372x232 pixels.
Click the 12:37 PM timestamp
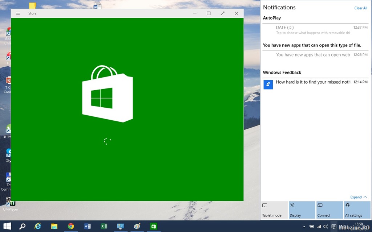[x=360, y=28]
